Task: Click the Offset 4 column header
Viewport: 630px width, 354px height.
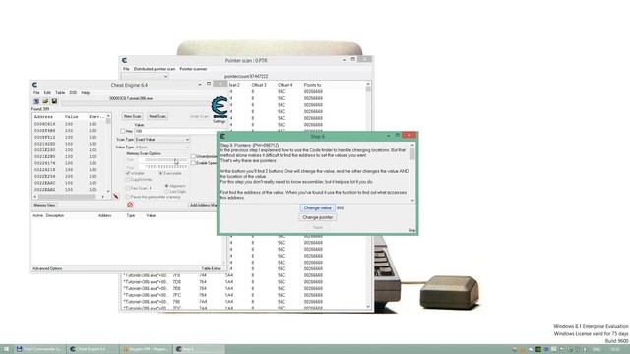Action: click(x=285, y=85)
